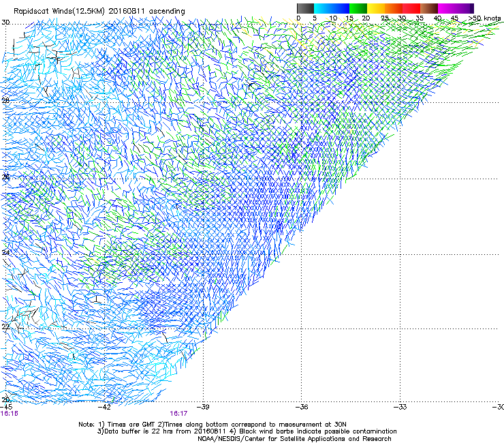
Task: Click the '20' label under the color bar
Action: pyautogui.click(x=366, y=18)
